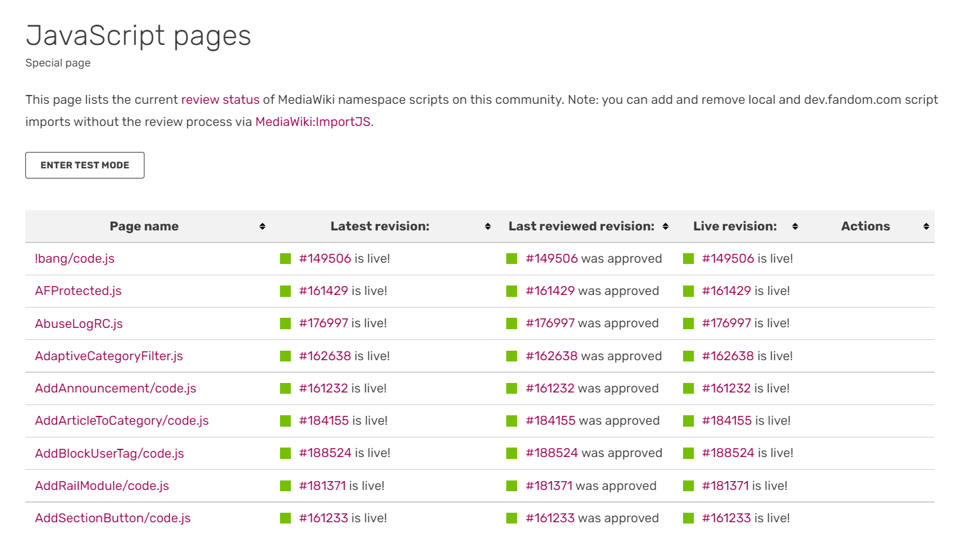
Task: View latest revision #184155 is live
Action: [324, 420]
